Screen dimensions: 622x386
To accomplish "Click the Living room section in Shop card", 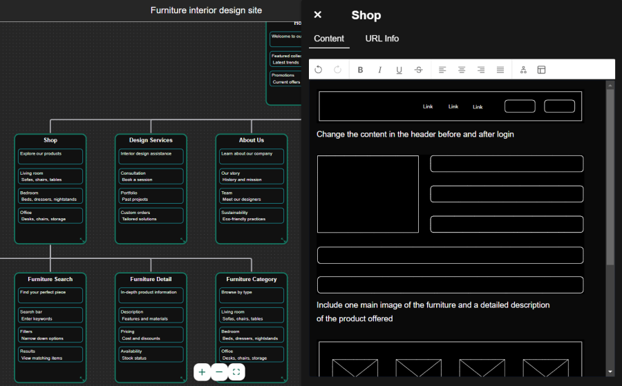I will [x=50, y=176].
